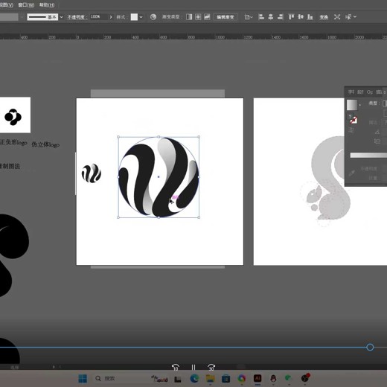Click vertical align top icon

pyautogui.click(x=291, y=17)
